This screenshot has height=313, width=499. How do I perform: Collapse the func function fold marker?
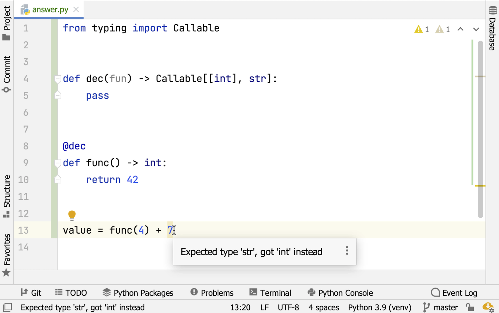[58, 163]
